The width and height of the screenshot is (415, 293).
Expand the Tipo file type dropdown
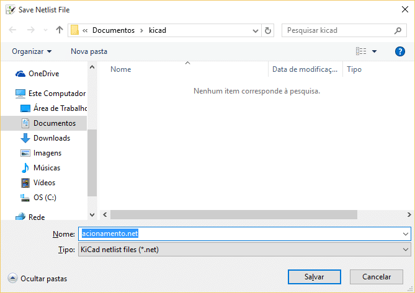(406, 250)
